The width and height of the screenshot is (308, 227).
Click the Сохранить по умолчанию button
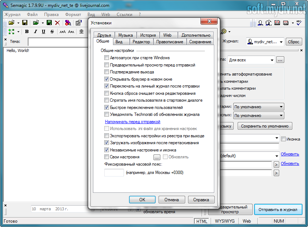click(265, 126)
